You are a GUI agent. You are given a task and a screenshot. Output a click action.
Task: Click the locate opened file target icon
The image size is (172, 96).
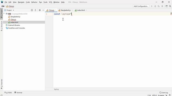[32, 10]
